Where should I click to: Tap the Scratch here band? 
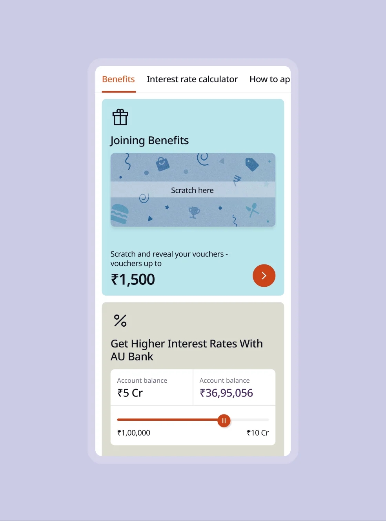193,190
